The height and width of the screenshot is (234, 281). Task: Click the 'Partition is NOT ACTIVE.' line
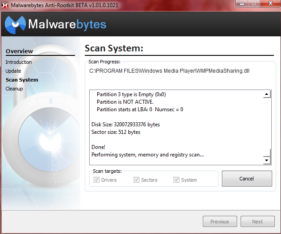click(125, 102)
